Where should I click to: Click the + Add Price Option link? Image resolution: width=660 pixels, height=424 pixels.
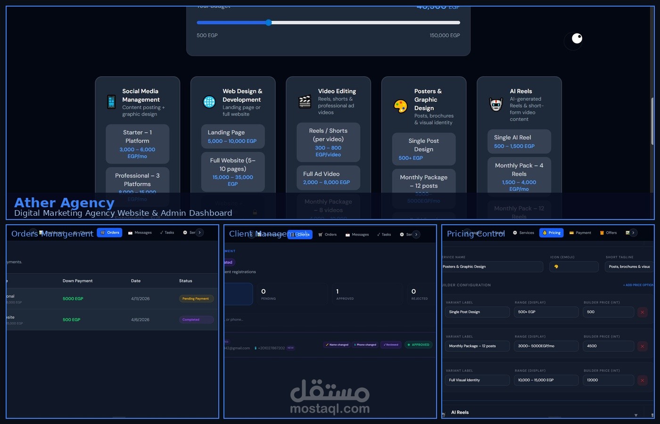[638, 285]
